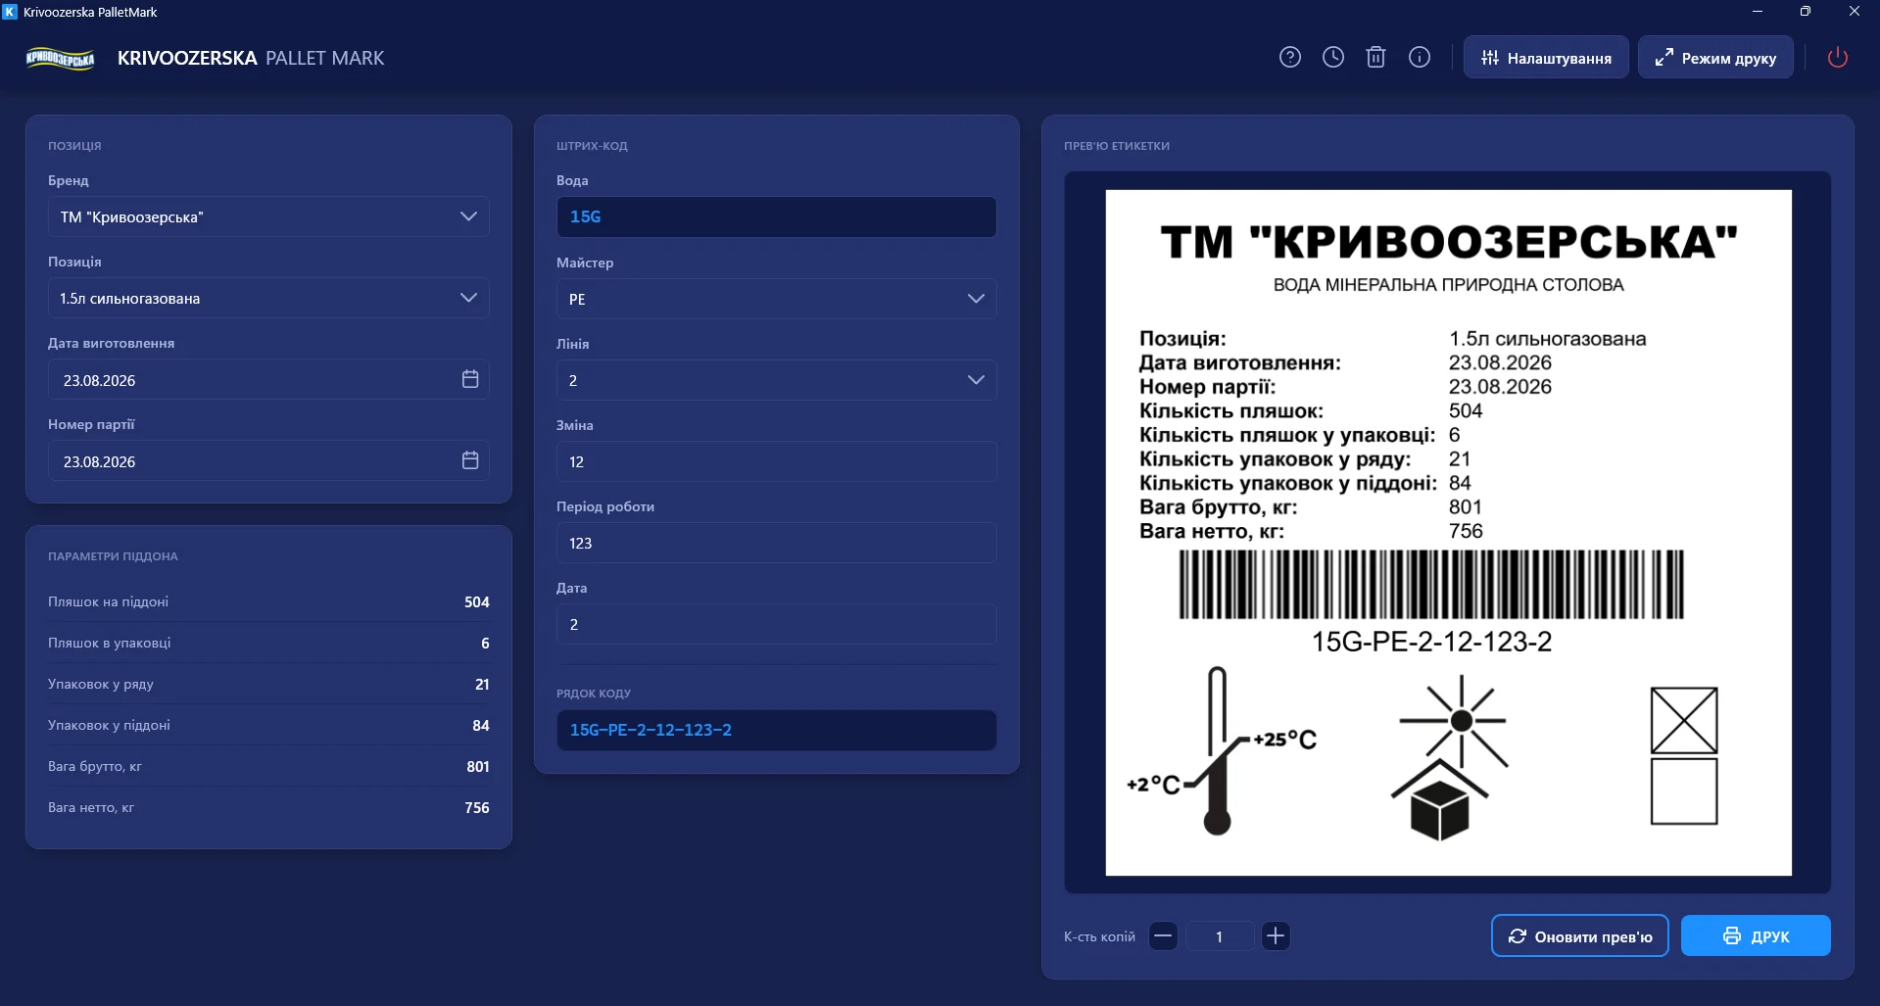The image size is (1880, 1006).
Task: Open the info circle icon
Action: click(x=1420, y=58)
